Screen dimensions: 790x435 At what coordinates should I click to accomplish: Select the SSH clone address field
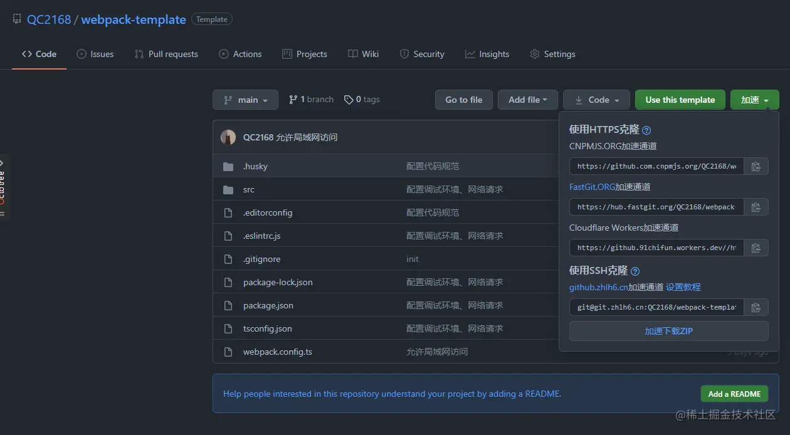(656, 307)
